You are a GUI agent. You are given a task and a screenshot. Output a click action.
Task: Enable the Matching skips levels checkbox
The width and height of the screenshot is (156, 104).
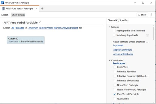click(114, 35)
